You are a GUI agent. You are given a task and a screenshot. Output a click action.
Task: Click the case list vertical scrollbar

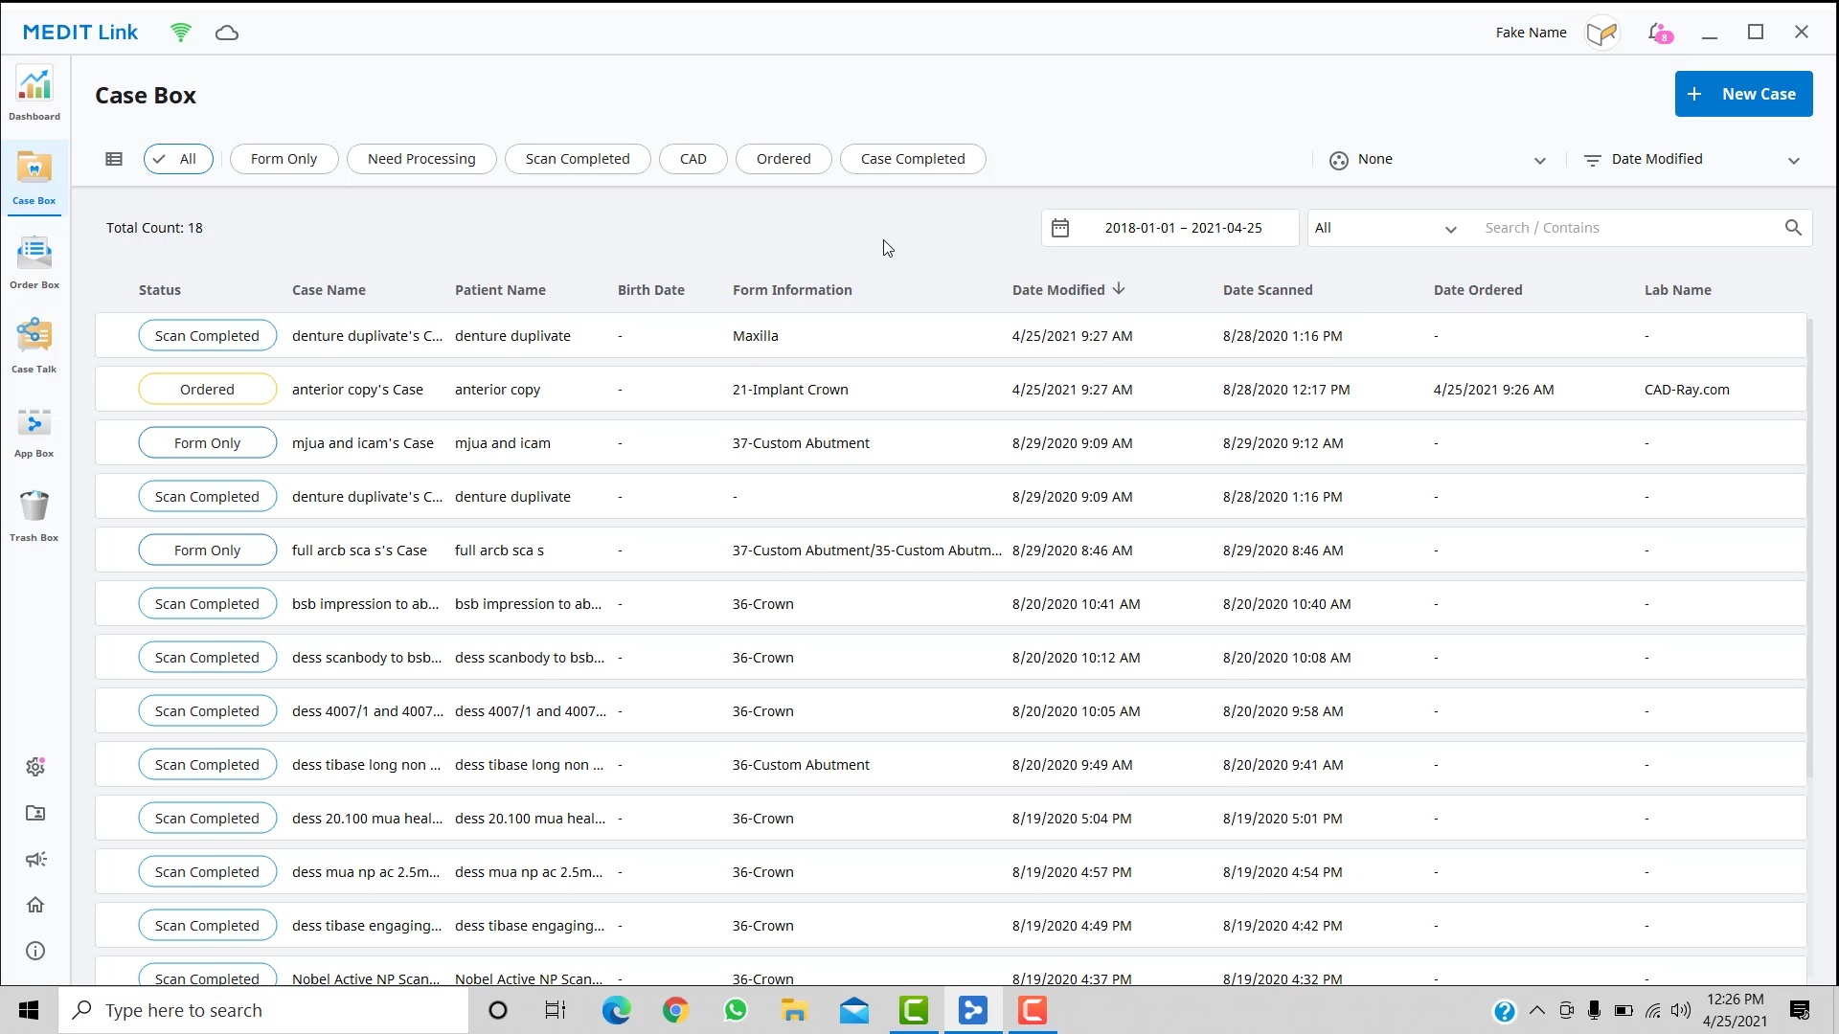(1809, 548)
